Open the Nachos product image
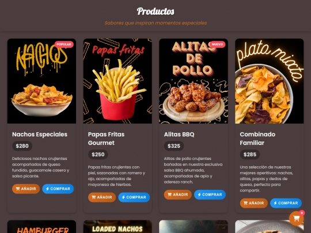The image size is (311, 233). click(41, 81)
